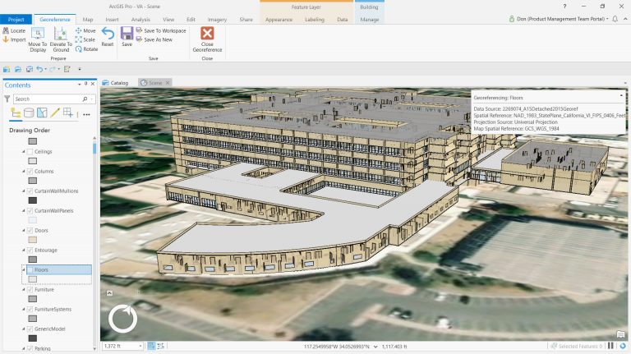Switch to the Imagery ribbon tab

click(x=217, y=20)
